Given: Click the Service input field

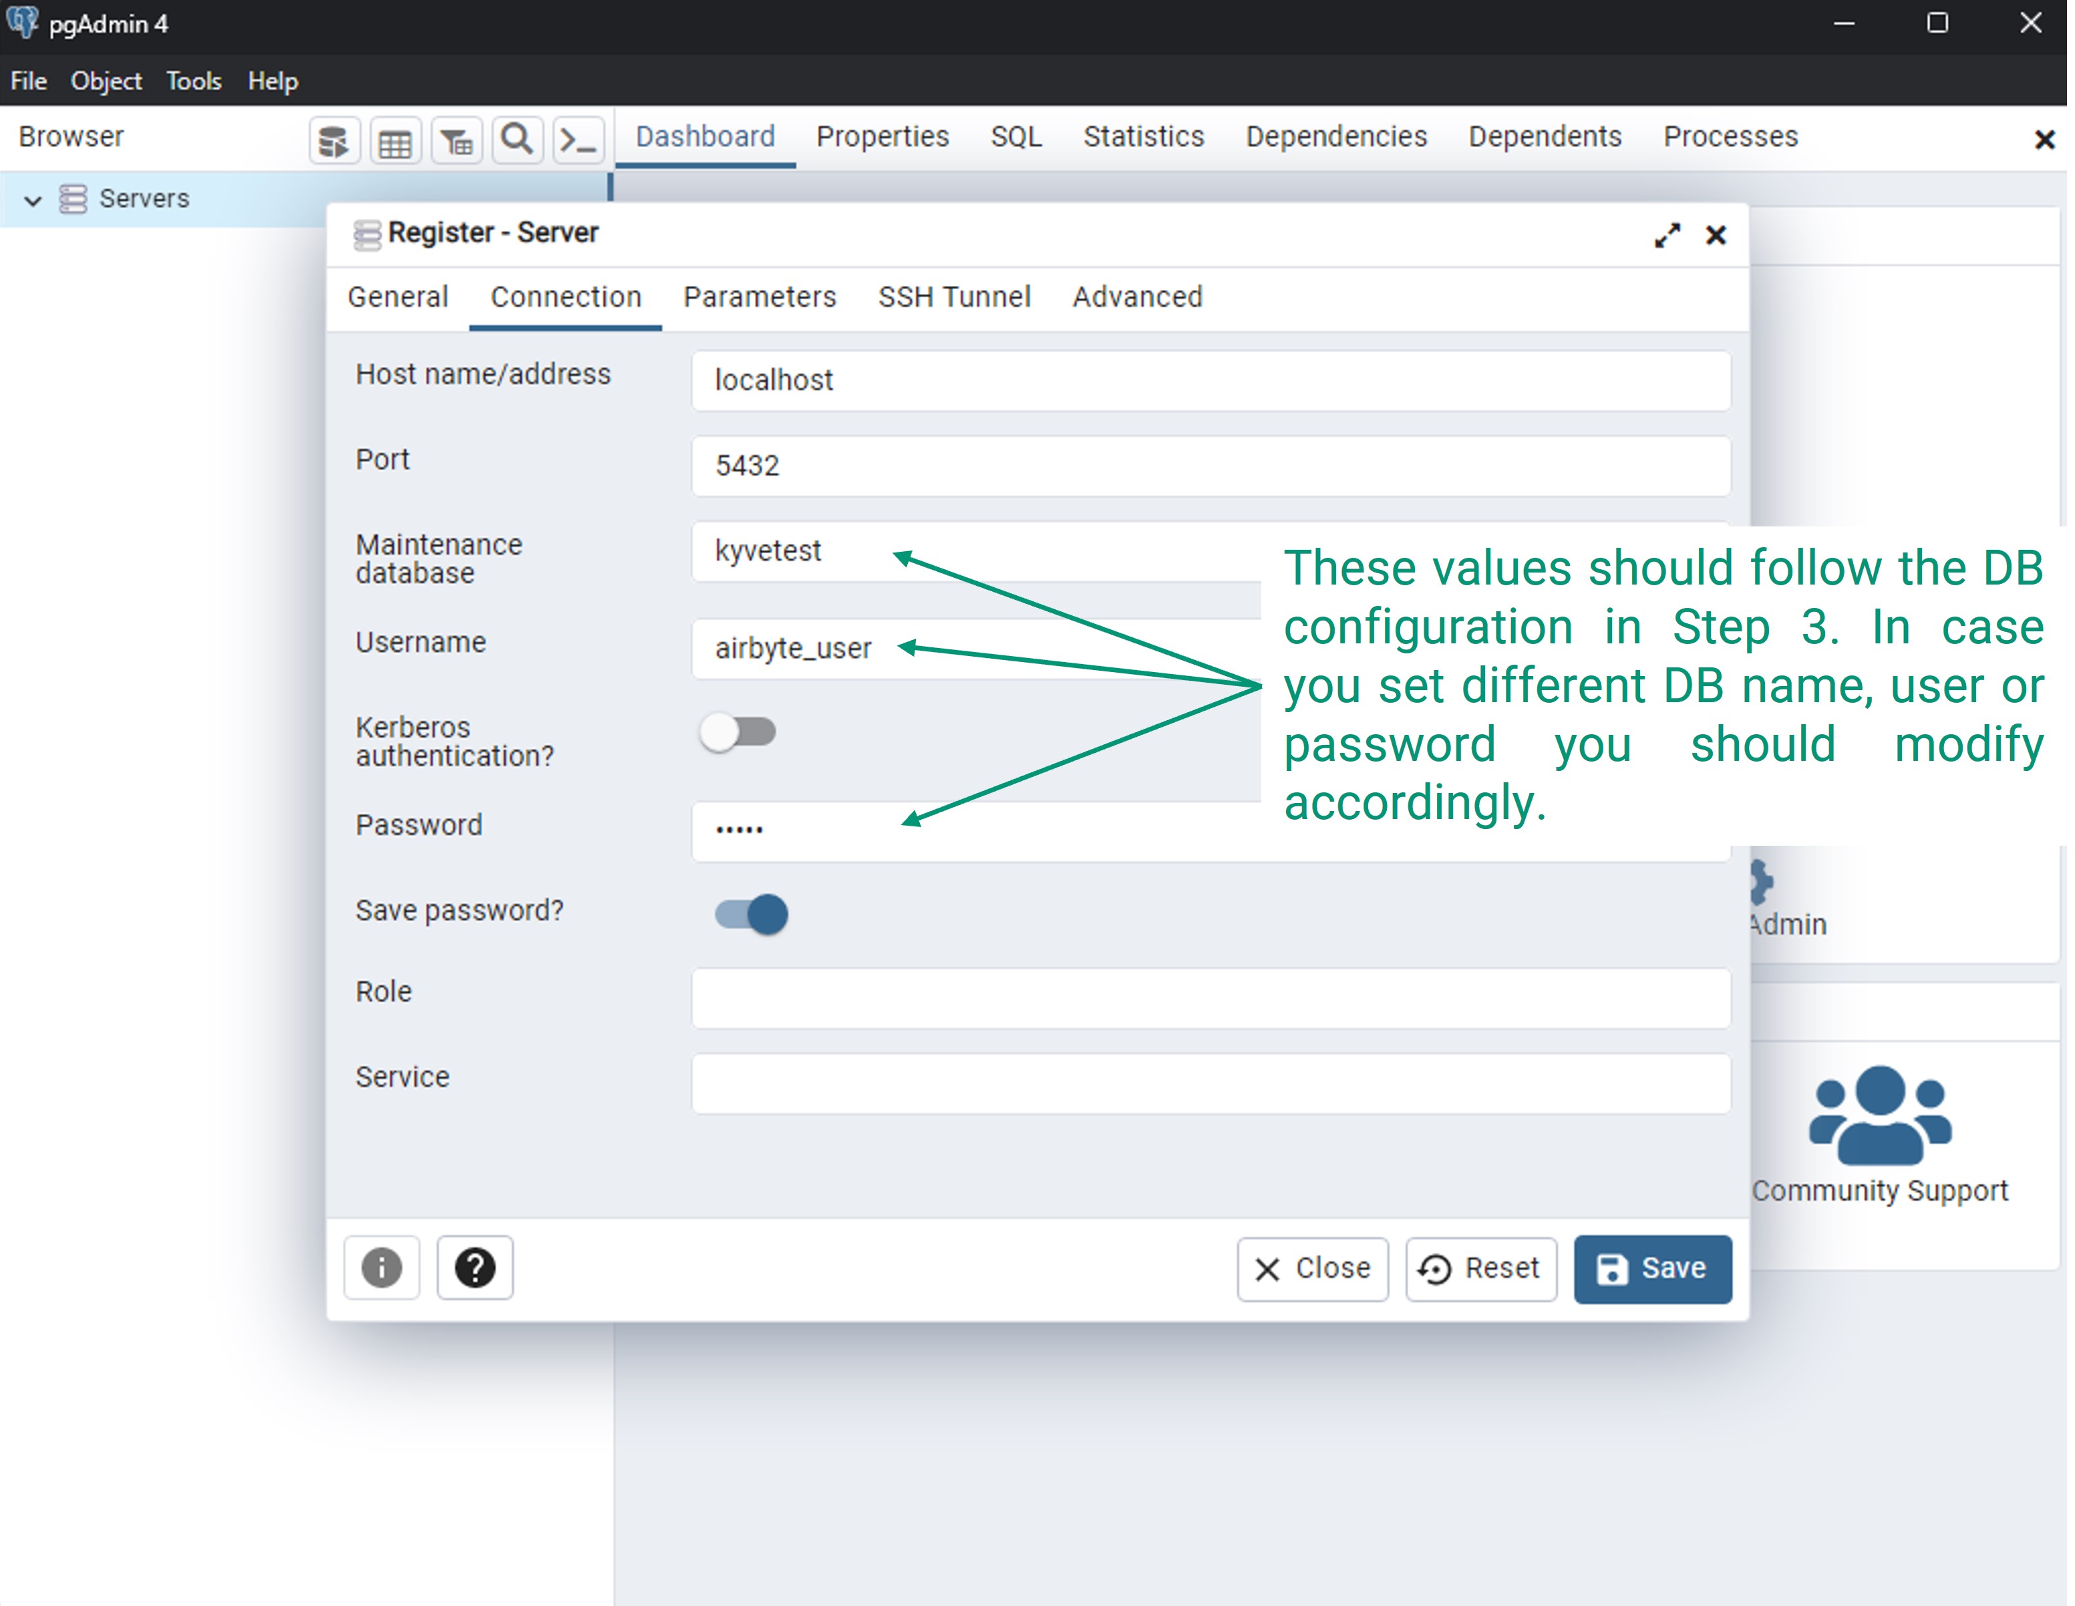Looking at the screenshot, I should coord(1211,1084).
